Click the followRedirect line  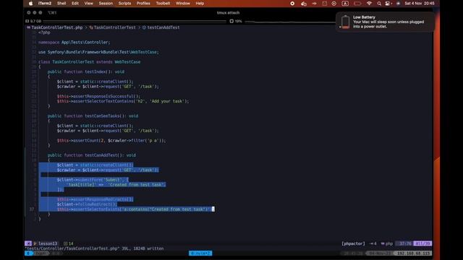(x=87, y=204)
